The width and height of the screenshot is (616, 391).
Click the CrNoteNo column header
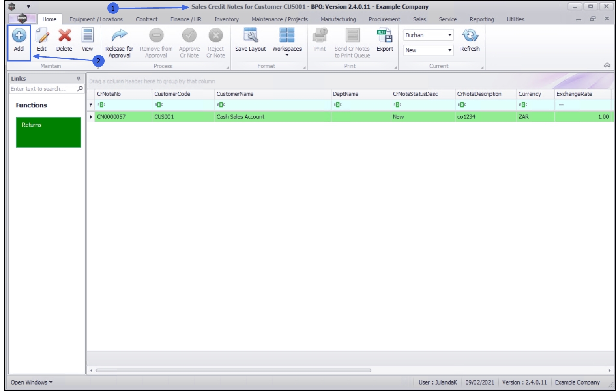point(124,94)
